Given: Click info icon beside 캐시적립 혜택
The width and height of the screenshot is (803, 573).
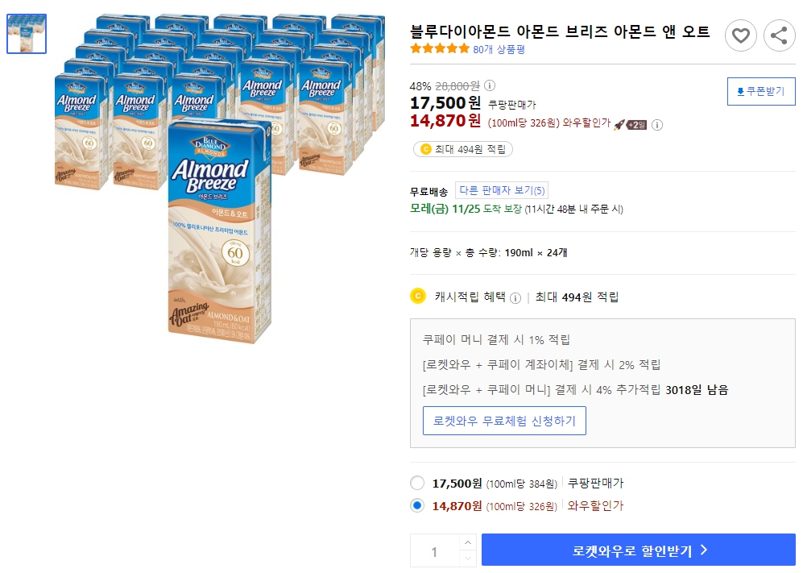Looking at the screenshot, I should 514,296.
